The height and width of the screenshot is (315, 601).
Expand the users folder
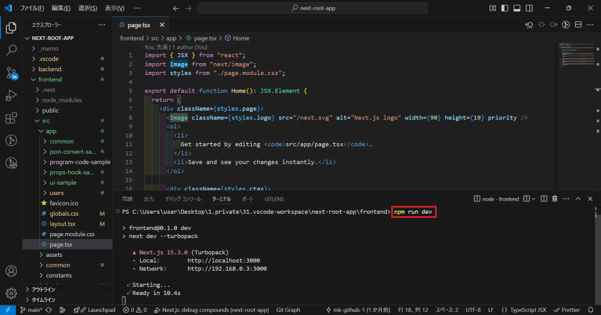click(68, 193)
